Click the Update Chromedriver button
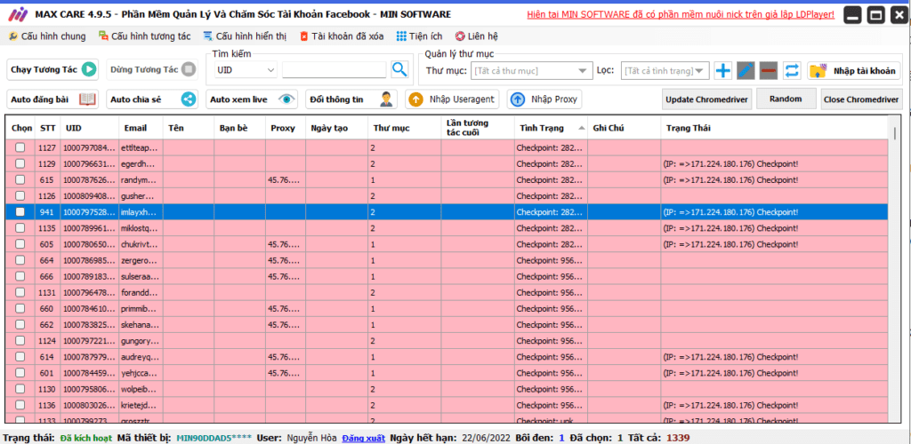This screenshot has width=911, height=444. (707, 99)
